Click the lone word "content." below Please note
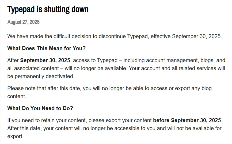This screenshot has width=232, height=144. 17,96
